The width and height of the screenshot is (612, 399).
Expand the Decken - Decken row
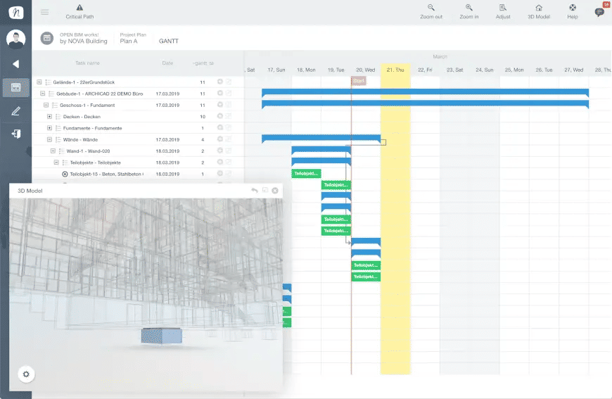tap(49, 116)
